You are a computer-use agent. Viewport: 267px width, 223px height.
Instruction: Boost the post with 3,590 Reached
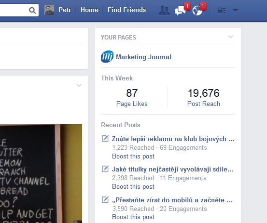point(133,217)
